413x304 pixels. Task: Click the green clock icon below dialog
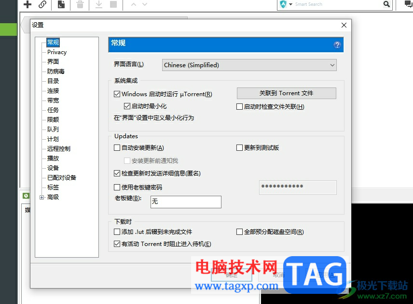point(26,196)
